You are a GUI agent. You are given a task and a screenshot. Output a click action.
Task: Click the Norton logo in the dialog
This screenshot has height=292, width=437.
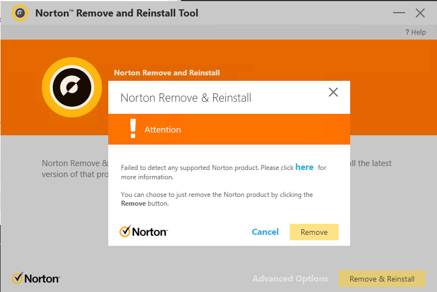143,232
